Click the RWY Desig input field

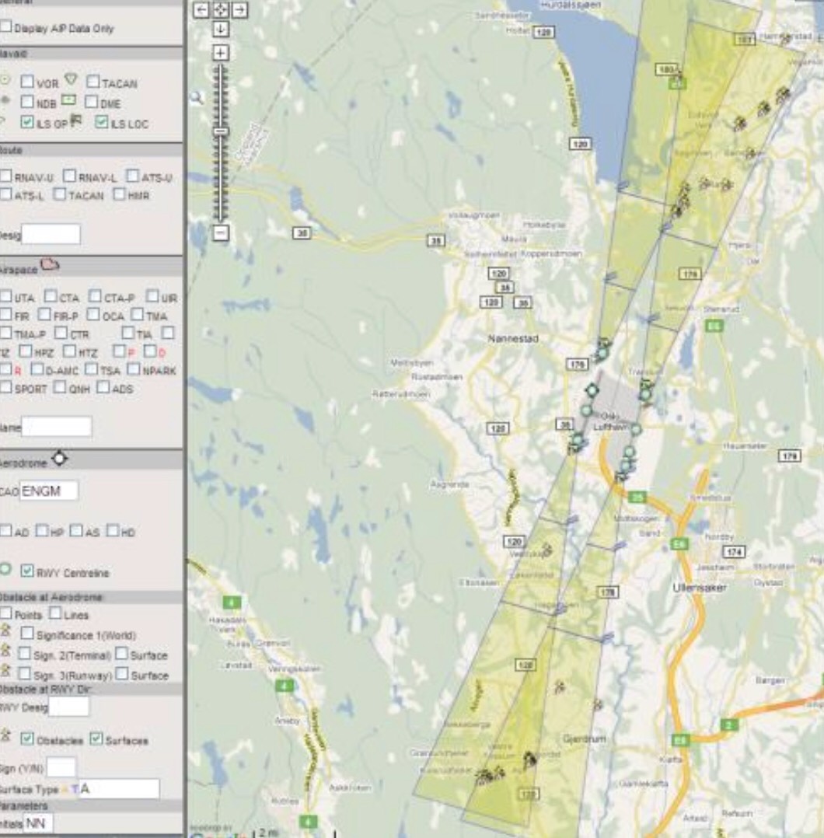click(x=69, y=707)
